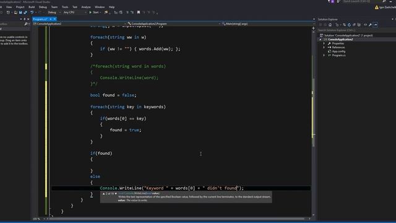Open the Analyze menu
Screen dimensions: 396x223
coord(86,7)
